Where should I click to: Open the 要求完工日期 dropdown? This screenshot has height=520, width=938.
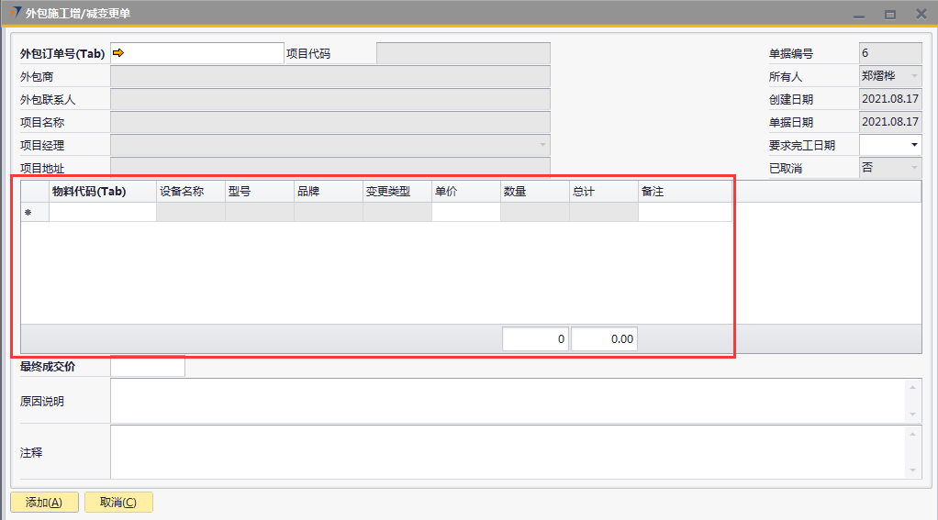pos(913,145)
